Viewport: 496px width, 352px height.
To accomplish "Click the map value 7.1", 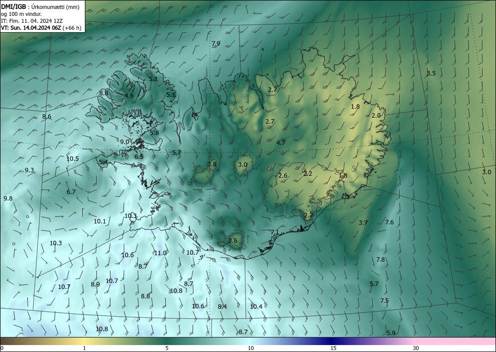I will click(x=275, y=232).
